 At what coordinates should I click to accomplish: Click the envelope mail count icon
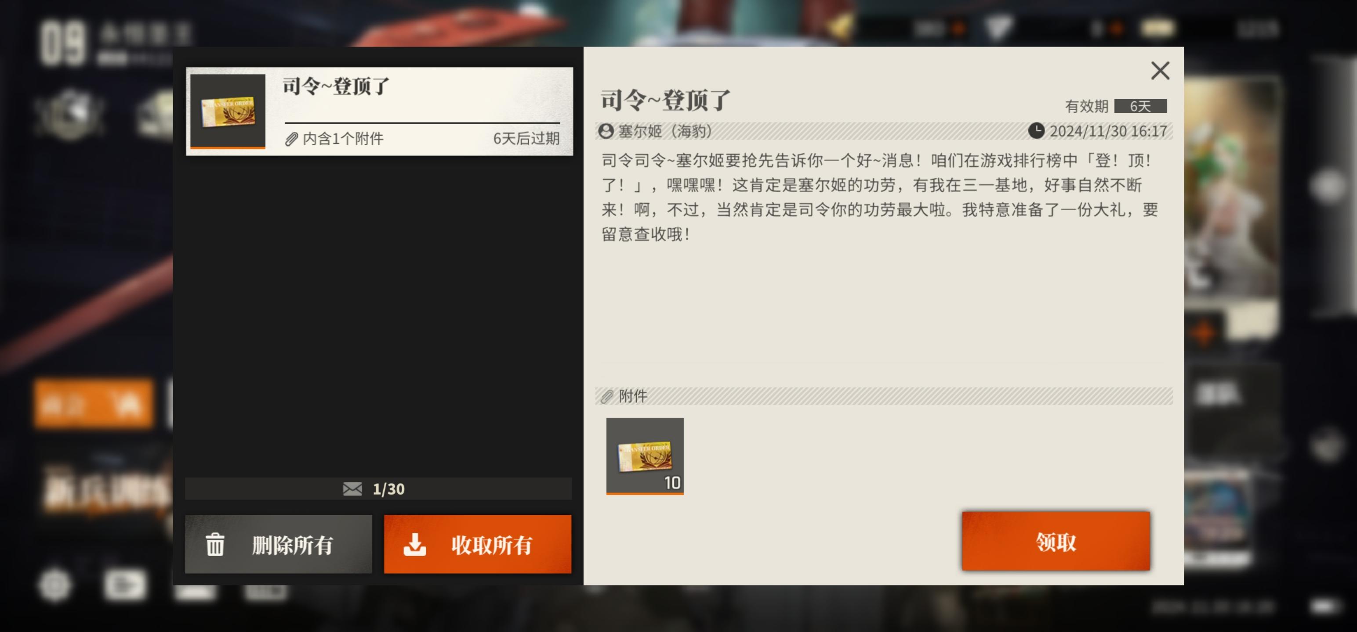point(352,489)
